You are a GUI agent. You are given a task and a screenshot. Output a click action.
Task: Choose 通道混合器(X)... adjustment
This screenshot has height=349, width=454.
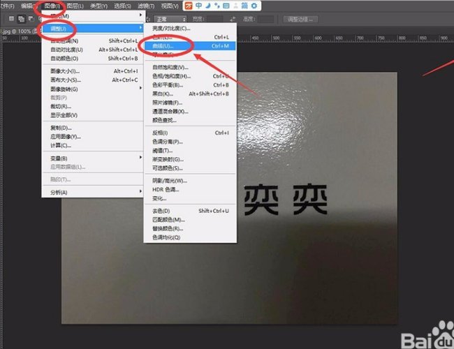click(190, 112)
